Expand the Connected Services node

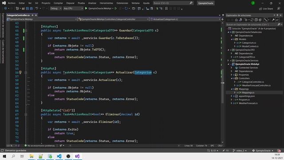(232, 68)
